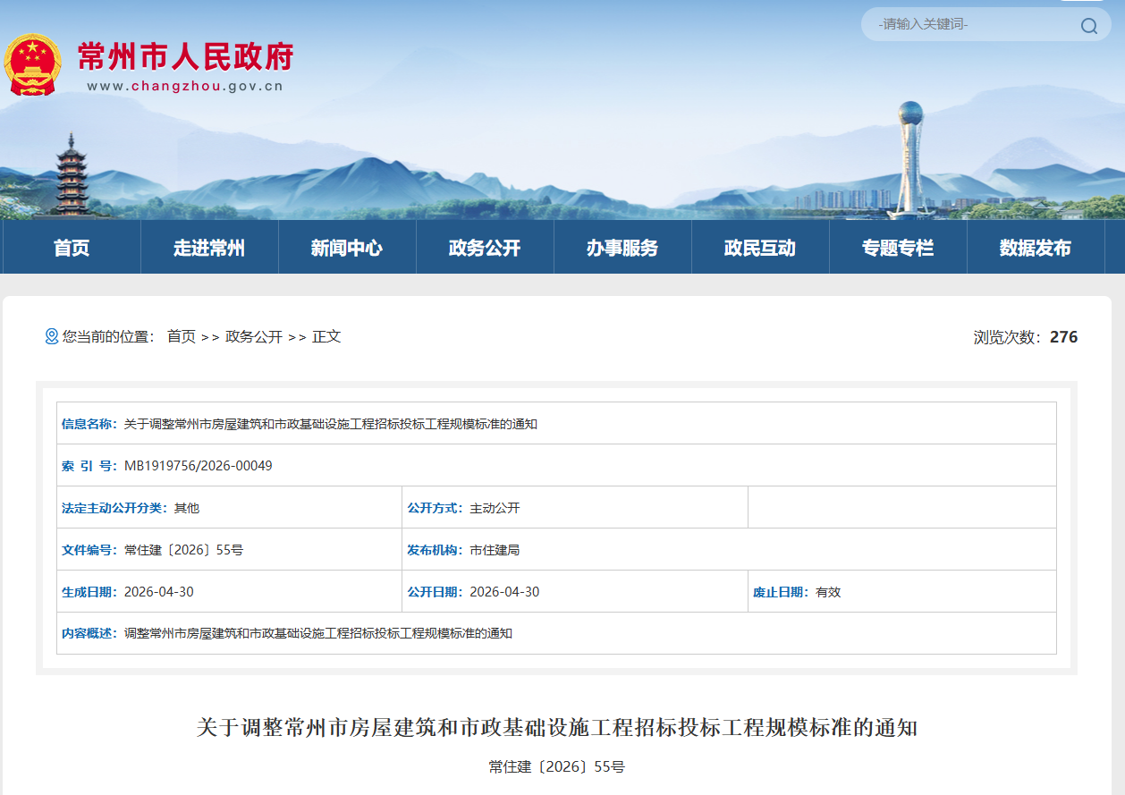The image size is (1125, 795).
Task: Click the 您当前的位置 label
Action: pos(107,336)
